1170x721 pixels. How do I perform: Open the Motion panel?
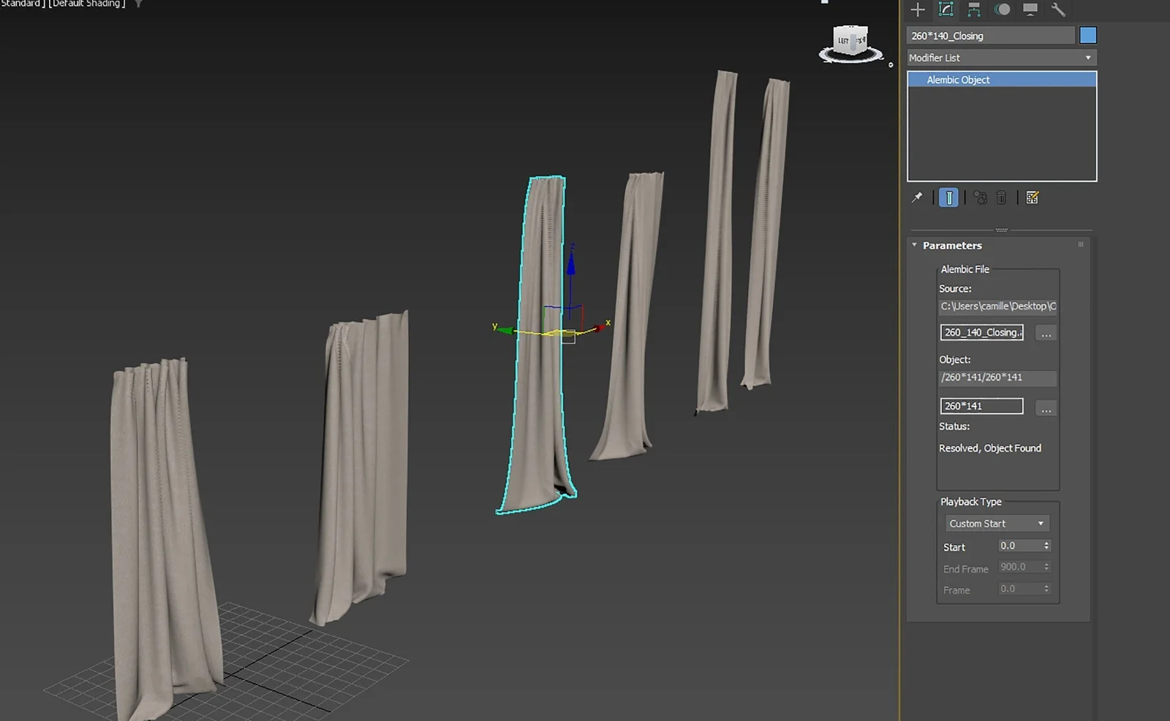click(x=1002, y=10)
